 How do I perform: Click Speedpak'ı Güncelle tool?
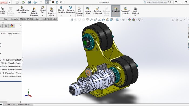(x=126, y=11)
